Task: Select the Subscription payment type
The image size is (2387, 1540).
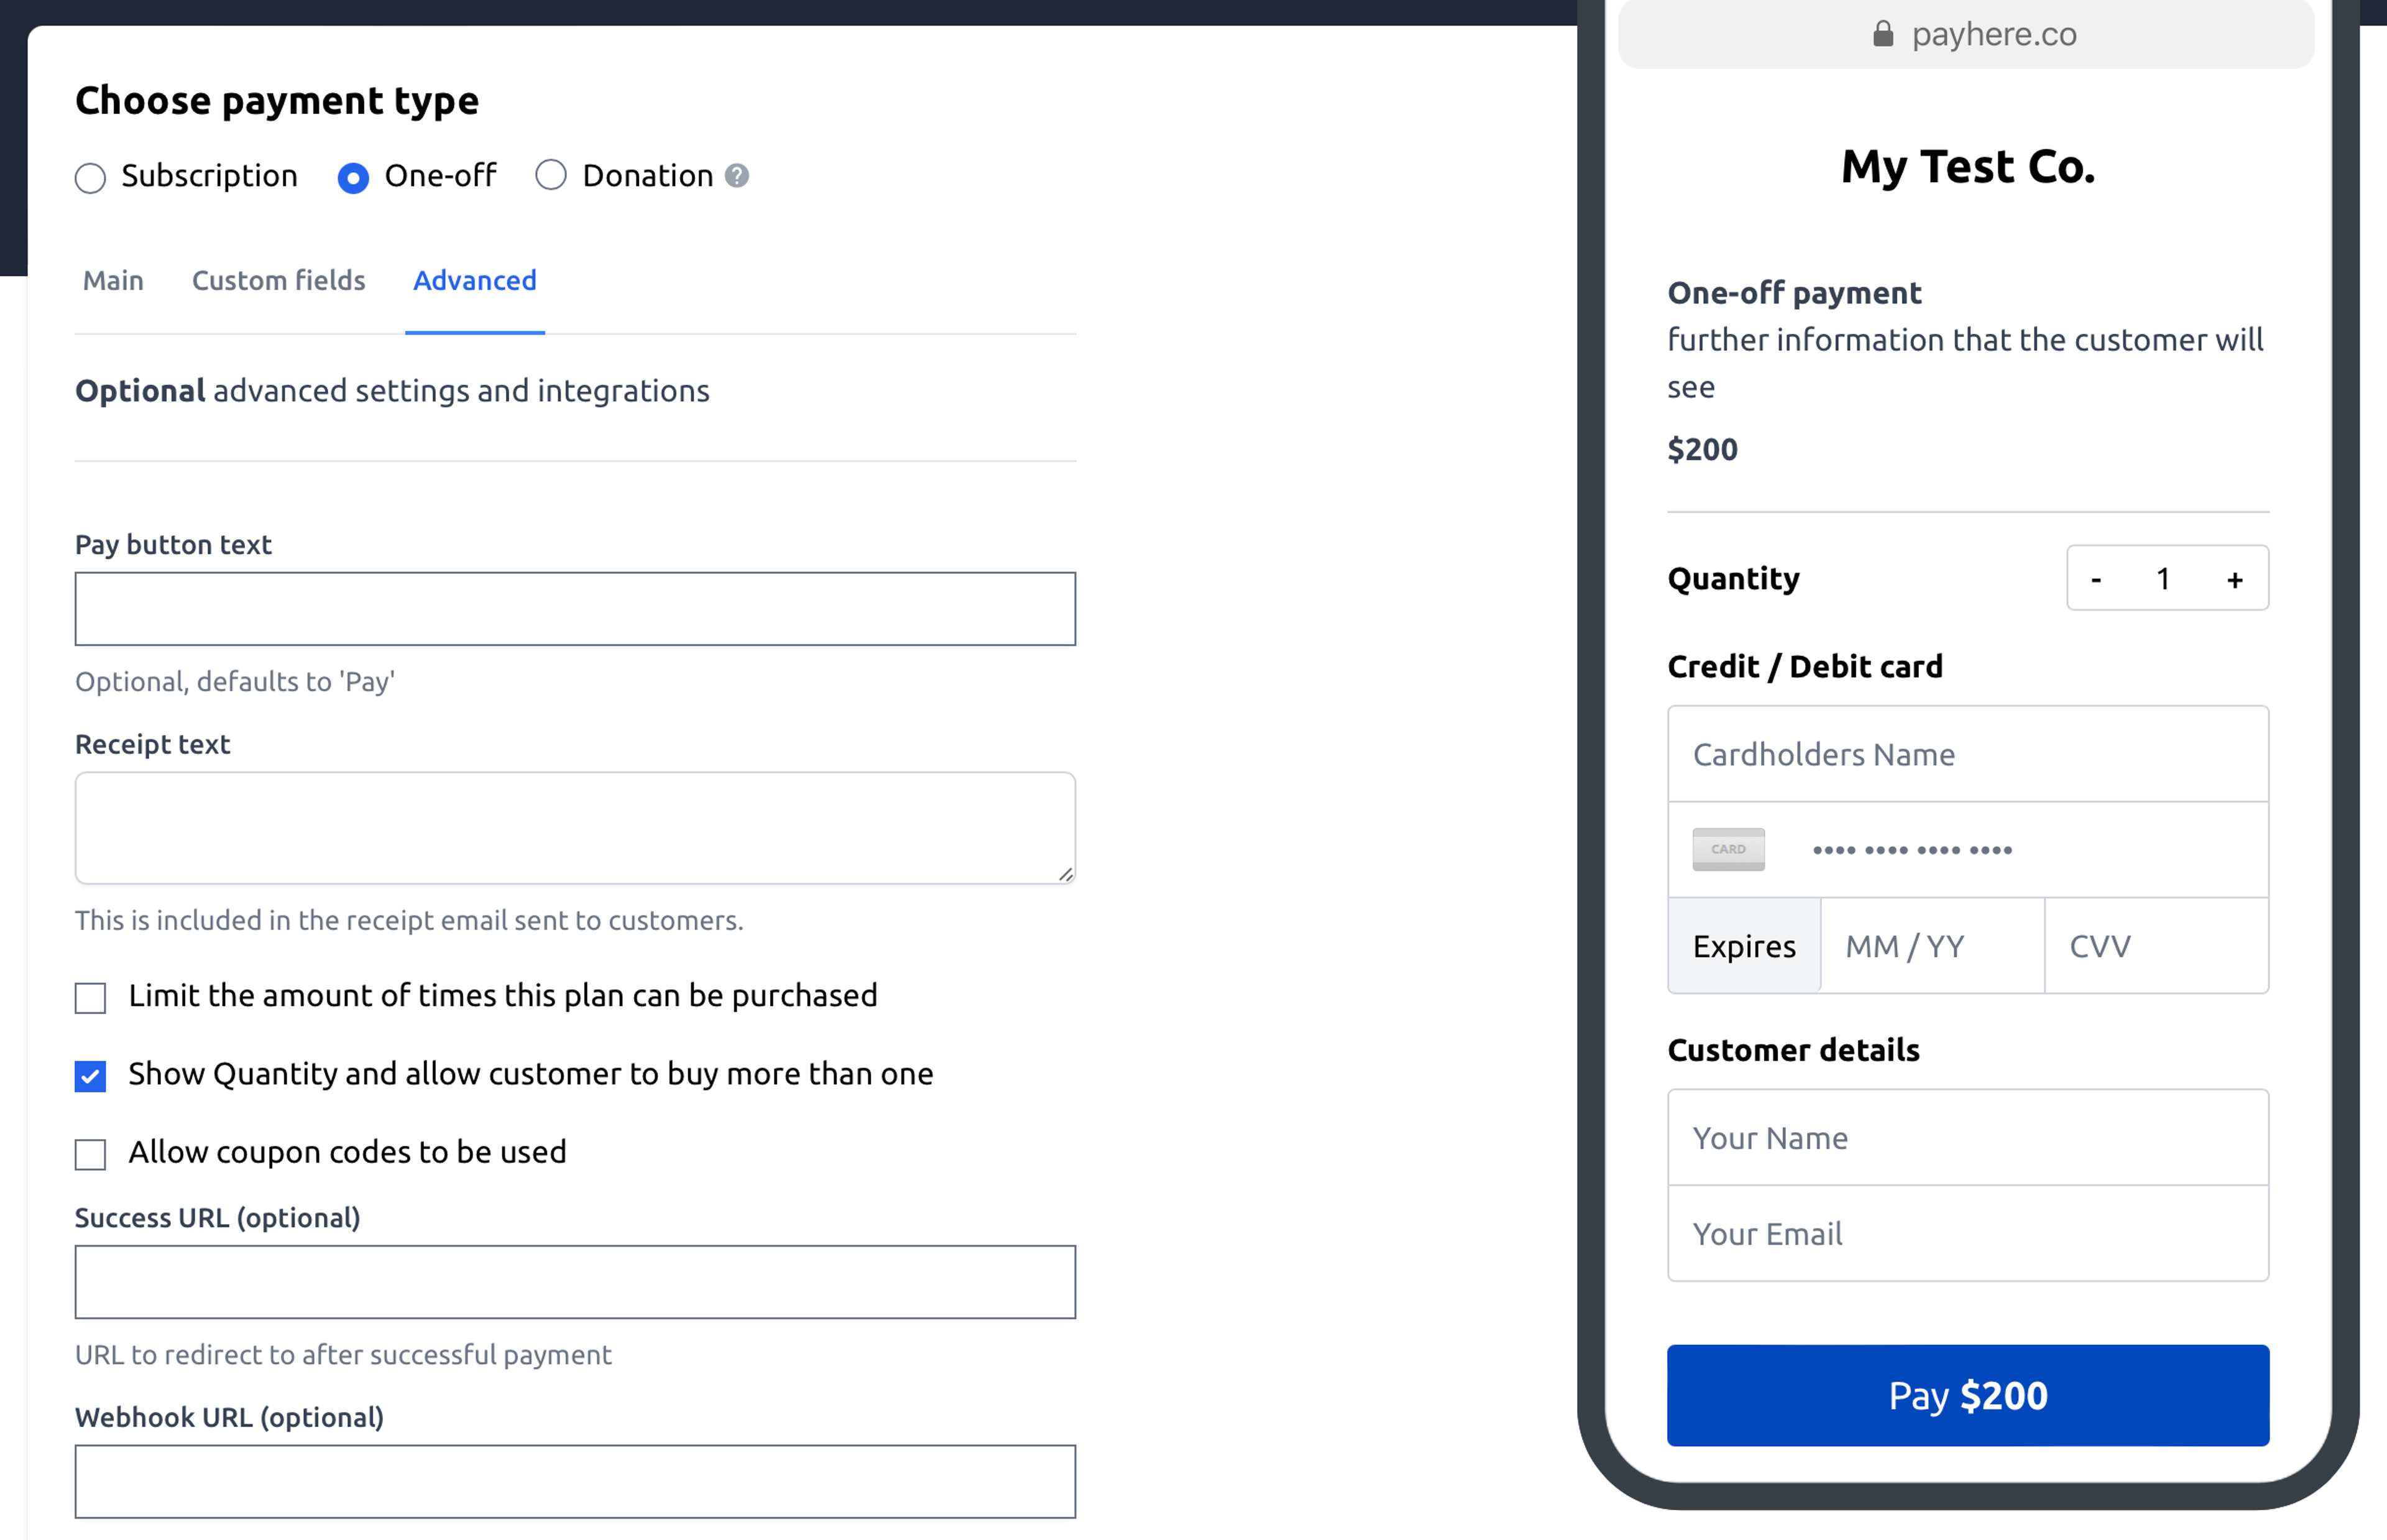Action: [x=90, y=178]
